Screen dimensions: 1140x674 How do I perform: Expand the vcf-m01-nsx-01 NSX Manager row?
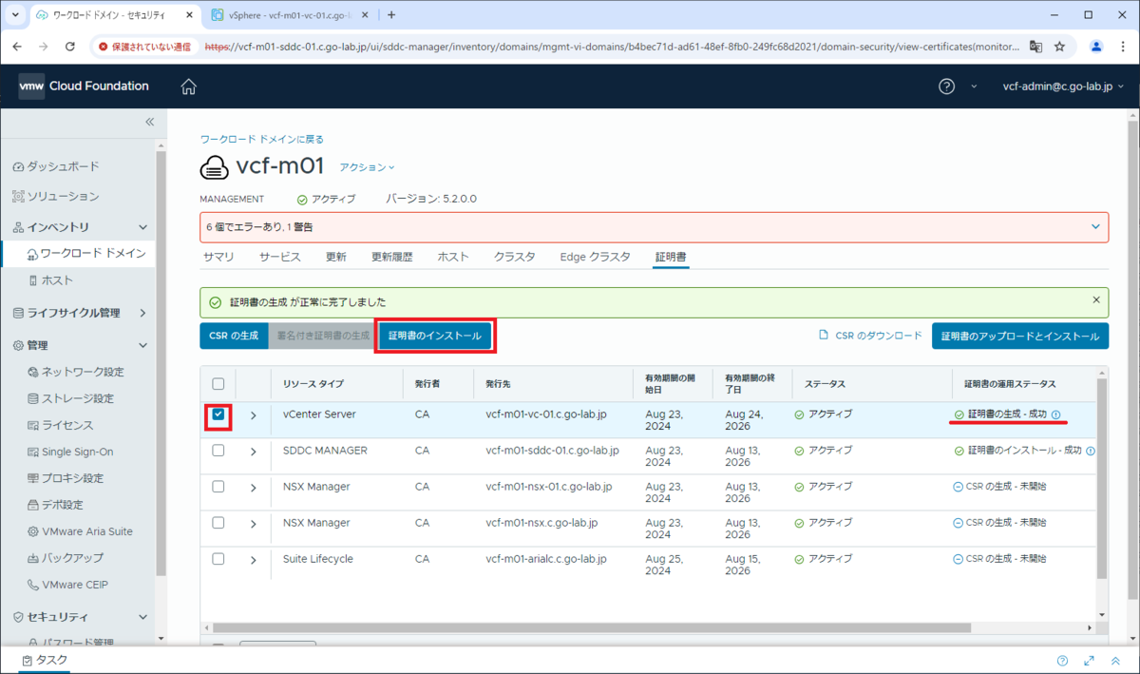click(x=253, y=488)
